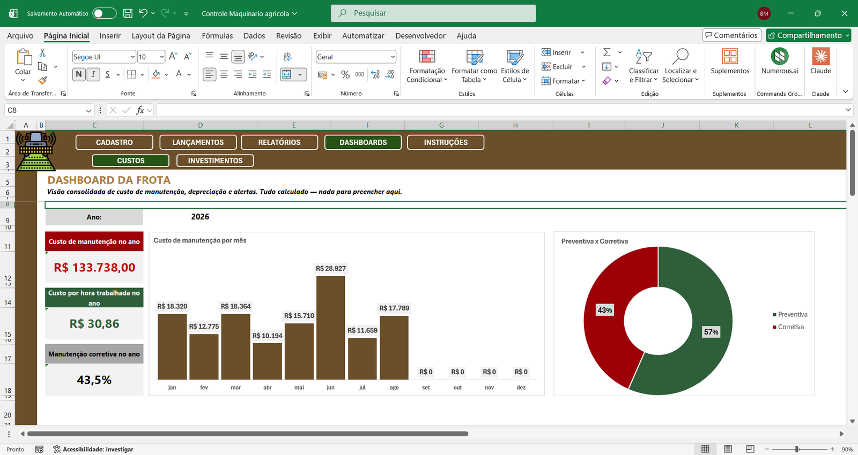Switch to Page Layout view icon
This screenshot has width=858, height=455.
[728, 449]
